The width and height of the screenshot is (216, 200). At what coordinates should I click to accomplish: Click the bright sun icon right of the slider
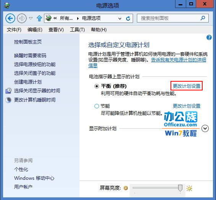pos(189,188)
